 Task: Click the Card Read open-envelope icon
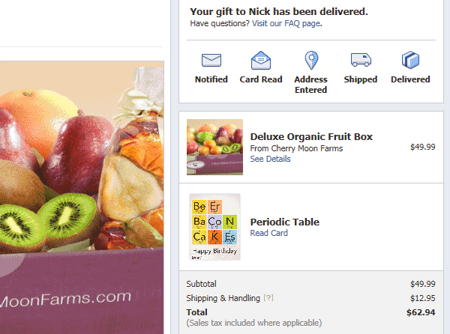260,60
